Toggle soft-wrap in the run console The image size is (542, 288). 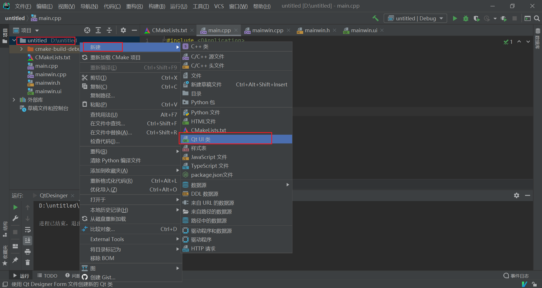pyautogui.click(x=27, y=229)
